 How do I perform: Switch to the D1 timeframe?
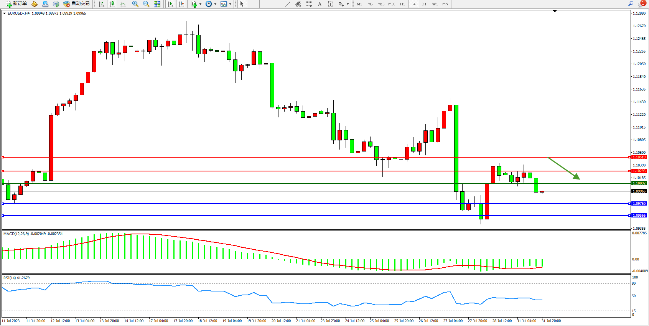[424, 4]
